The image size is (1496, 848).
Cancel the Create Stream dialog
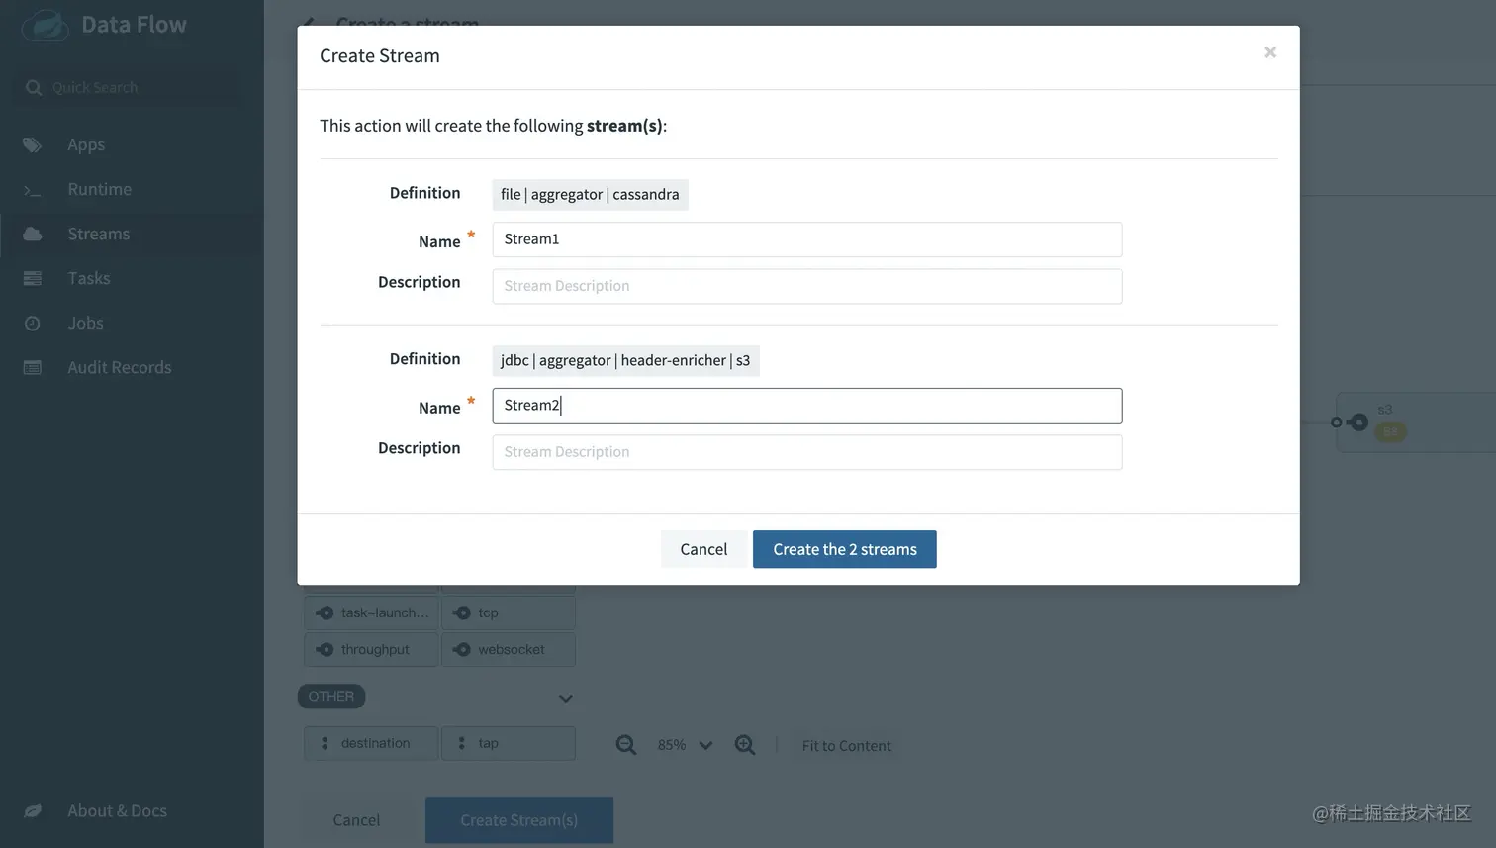[x=703, y=549]
